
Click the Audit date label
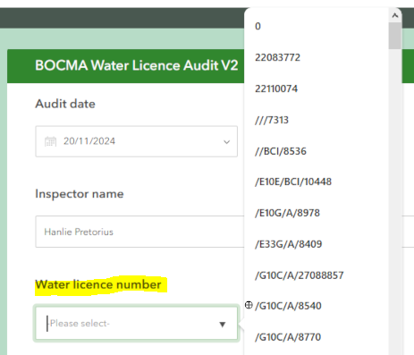[65, 104]
